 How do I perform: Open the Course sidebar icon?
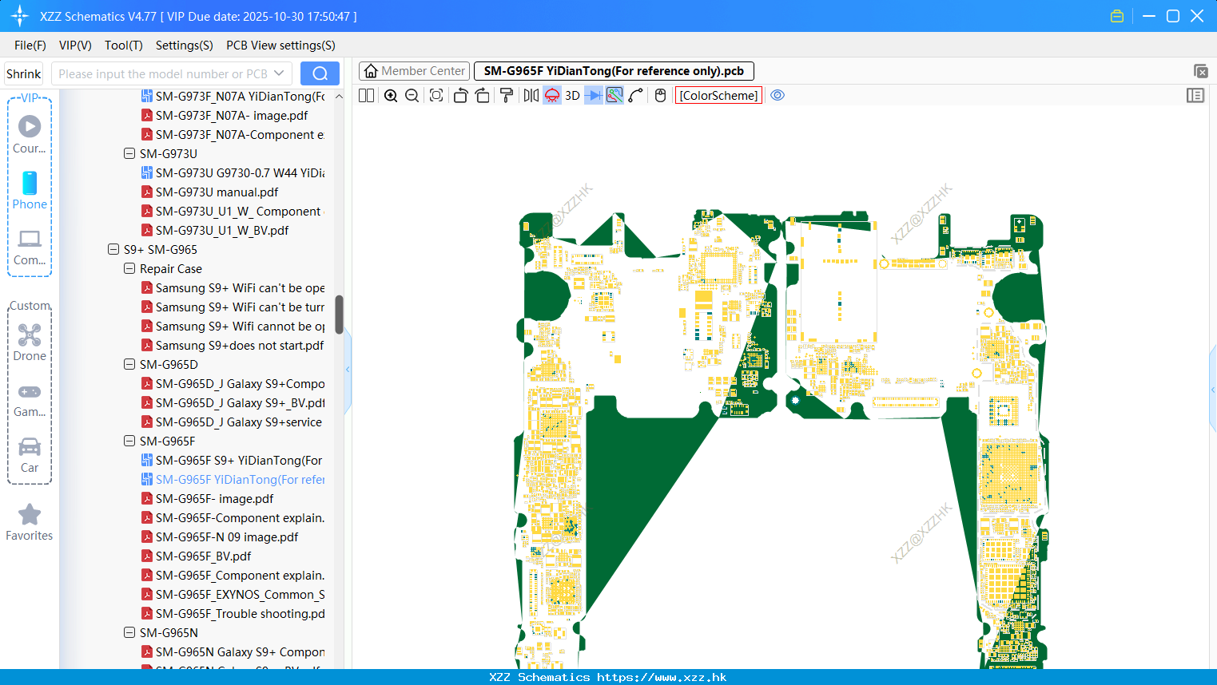pyautogui.click(x=30, y=134)
